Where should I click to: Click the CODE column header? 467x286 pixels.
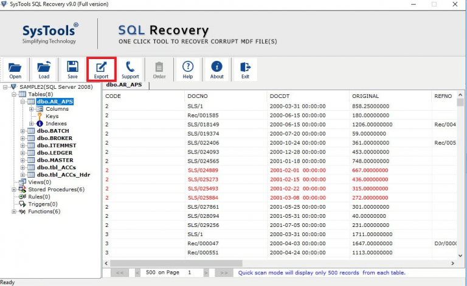[x=144, y=96]
